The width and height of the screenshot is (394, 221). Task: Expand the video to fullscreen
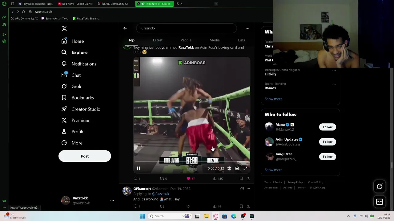click(245, 169)
